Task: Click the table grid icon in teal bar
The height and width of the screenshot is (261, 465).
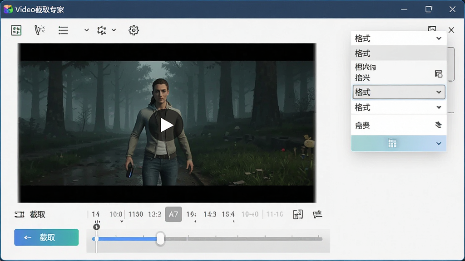Action: coord(392,143)
